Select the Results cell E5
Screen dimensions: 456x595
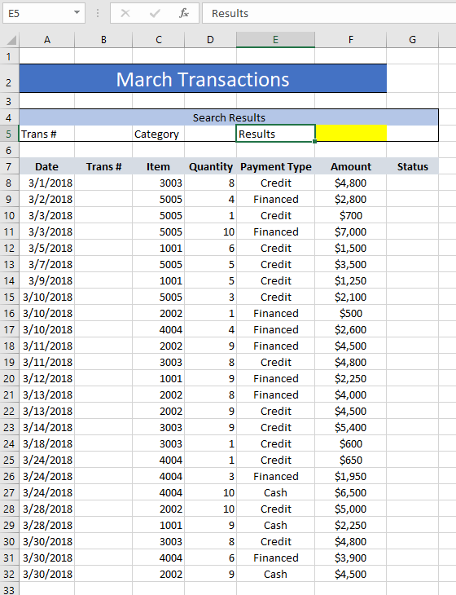275,134
